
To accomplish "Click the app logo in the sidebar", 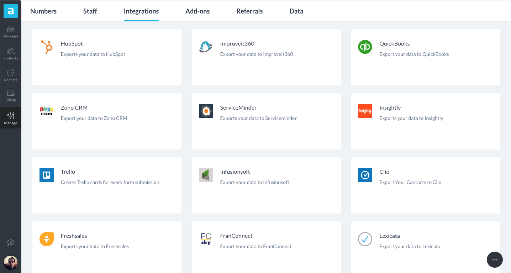I will (x=11, y=11).
